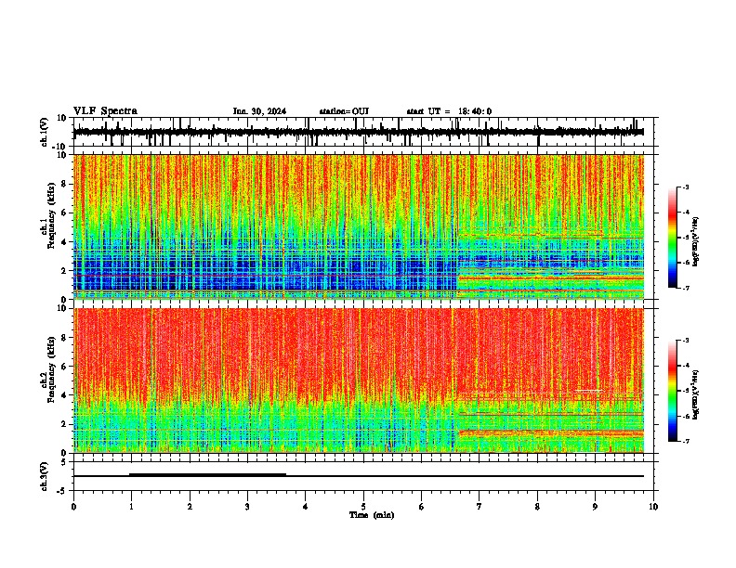Viewport: 736px width, 568px height.
Task: Click the '-5' label on ch.3(V) axis
Action: tap(62, 491)
